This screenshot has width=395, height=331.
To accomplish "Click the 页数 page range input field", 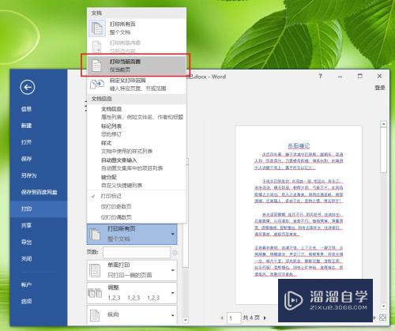I will (137, 252).
